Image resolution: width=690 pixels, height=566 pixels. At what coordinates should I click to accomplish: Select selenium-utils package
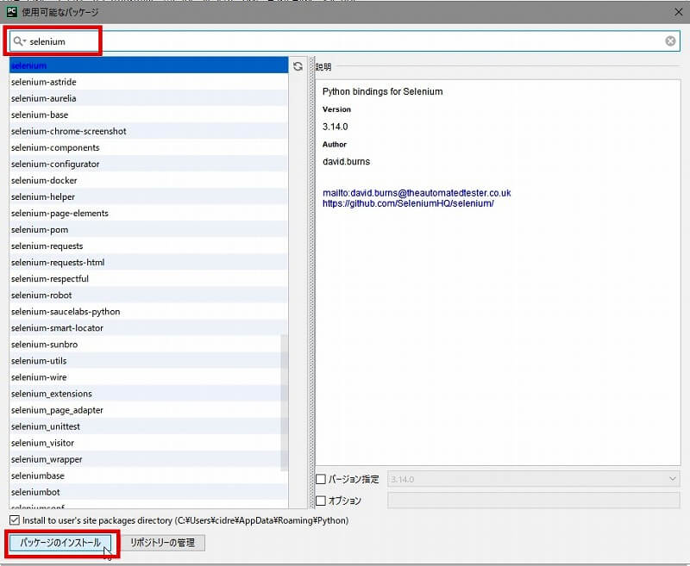(x=148, y=361)
